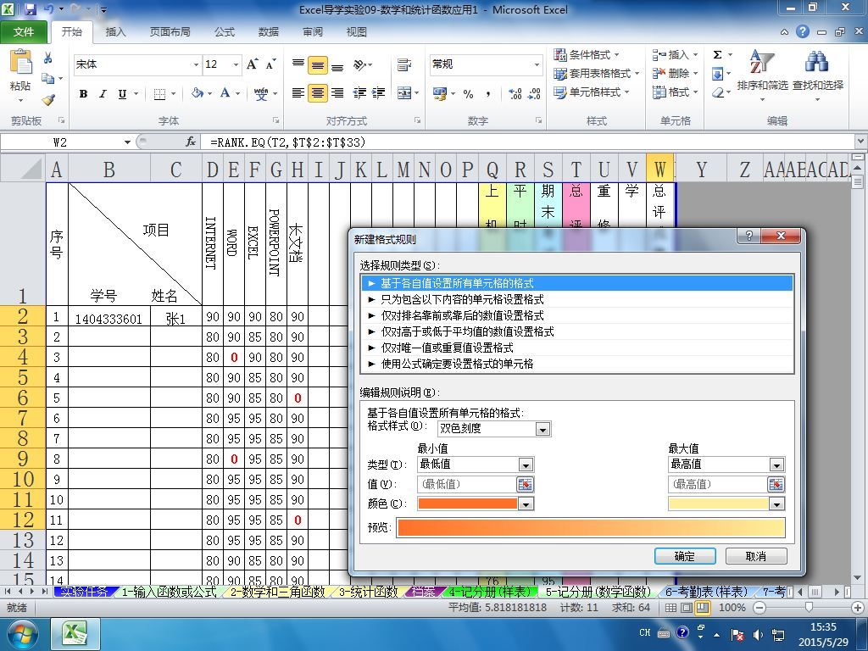Select rule type '仅对唯一值或重复值设置格式'
The image size is (868, 651).
click(577, 348)
